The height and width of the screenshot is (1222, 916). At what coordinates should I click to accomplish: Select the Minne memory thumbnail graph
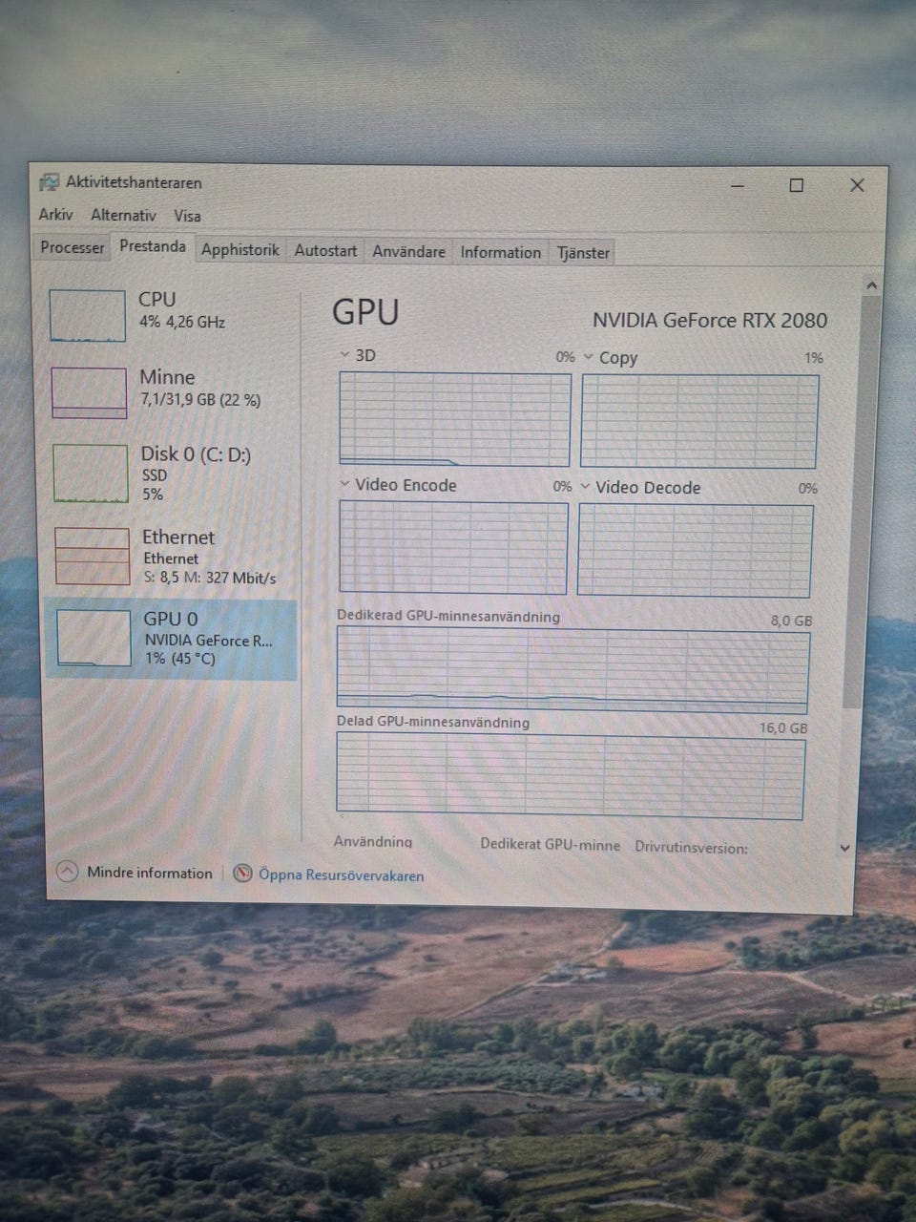(89, 392)
